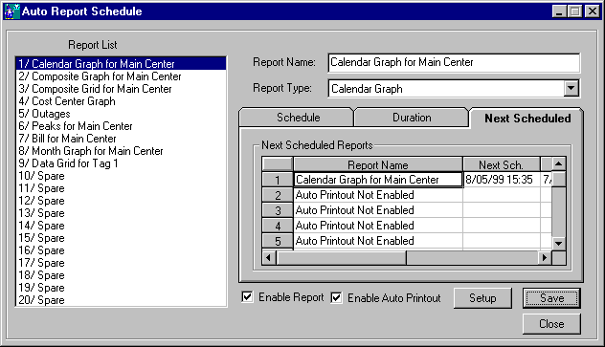The height and width of the screenshot is (347, 605).
Task: Toggle the Enable Auto Printout checkbox
Action: 336,297
